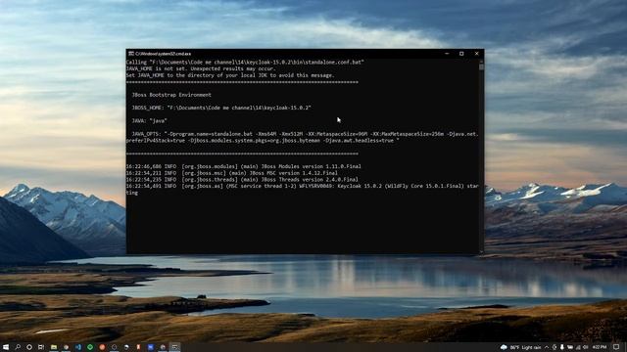This screenshot has height=352, width=627.
Task: Click 'JBoss Bootstrap Environment' heading
Action: 171,95
